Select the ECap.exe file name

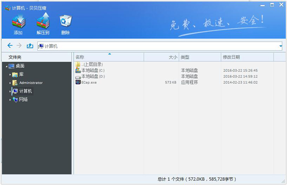click(x=89, y=83)
